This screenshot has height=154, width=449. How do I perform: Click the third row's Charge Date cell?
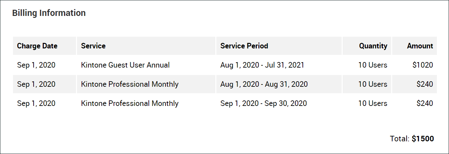click(x=36, y=103)
